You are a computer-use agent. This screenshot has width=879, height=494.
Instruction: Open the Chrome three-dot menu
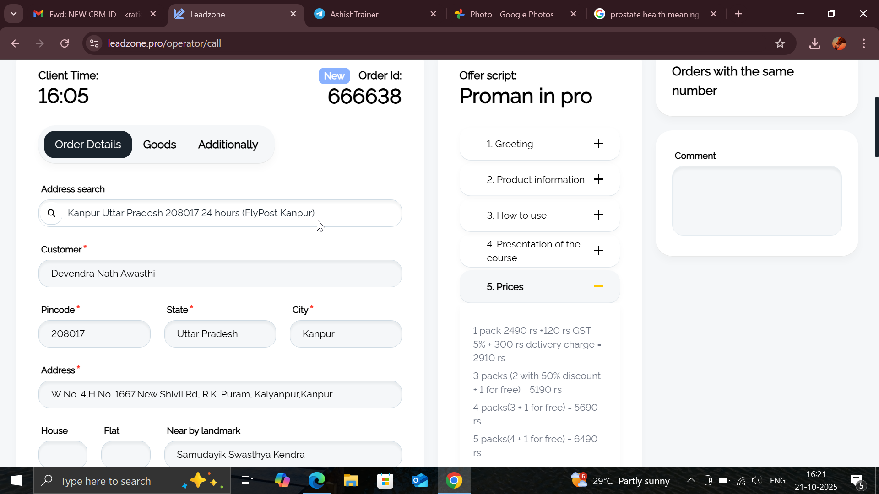coord(864,43)
